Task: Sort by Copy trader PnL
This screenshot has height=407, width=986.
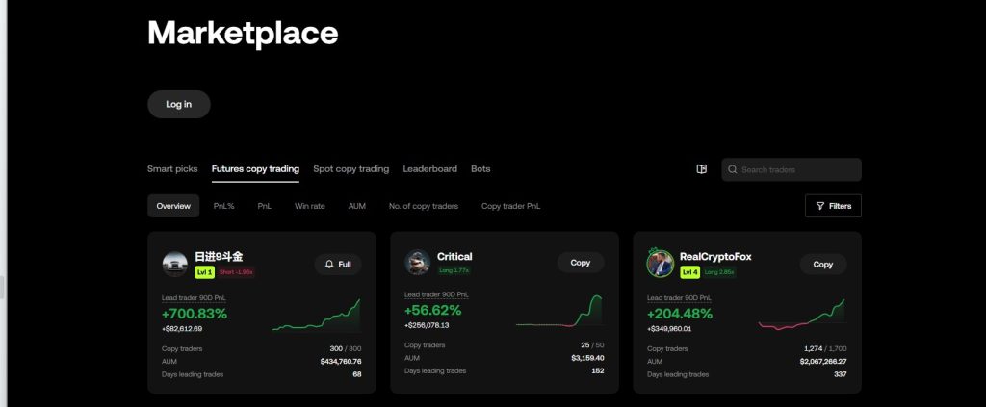Action: coord(510,206)
